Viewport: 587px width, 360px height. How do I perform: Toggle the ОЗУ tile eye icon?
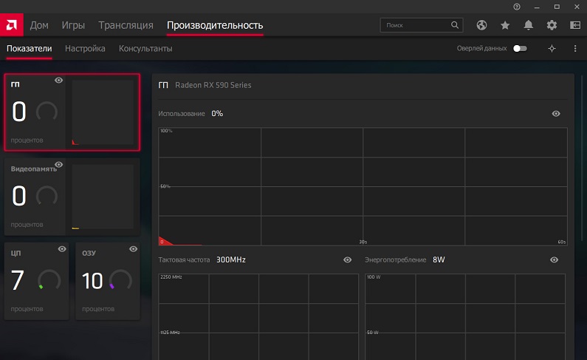pos(133,249)
